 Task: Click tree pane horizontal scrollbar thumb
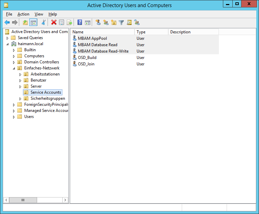[x=23, y=200]
